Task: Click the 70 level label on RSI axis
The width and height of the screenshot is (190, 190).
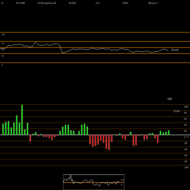Action: coord(3,44)
